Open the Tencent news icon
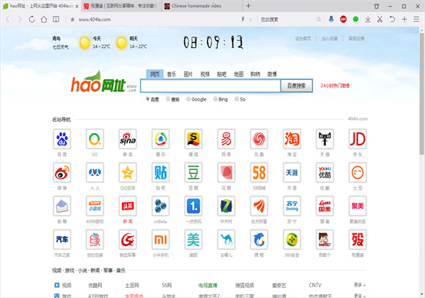The height and width of the screenshot is (298, 425). [161, 139]
